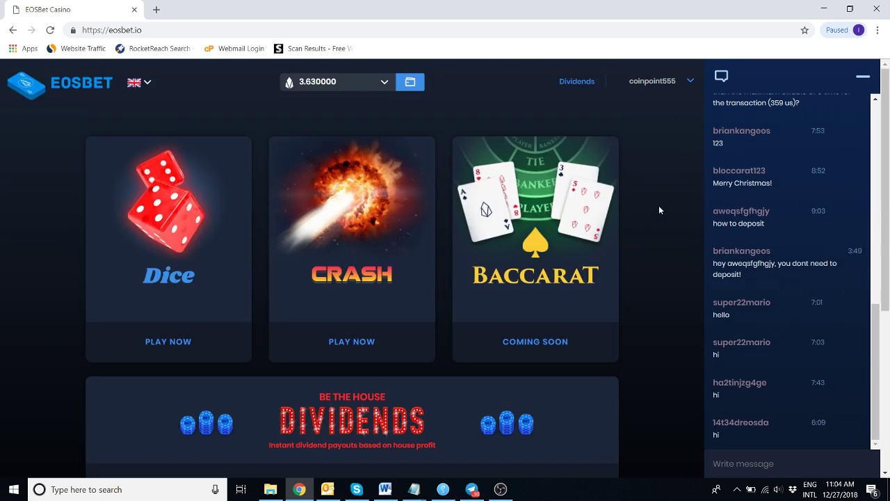Open File Explorer from the taskbar
The image size is (890, 501).
270,490
